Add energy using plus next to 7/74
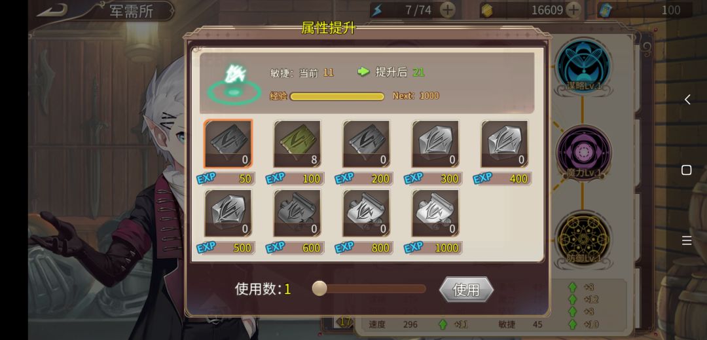Screen dimensions: 707x340 coord(447,10)
